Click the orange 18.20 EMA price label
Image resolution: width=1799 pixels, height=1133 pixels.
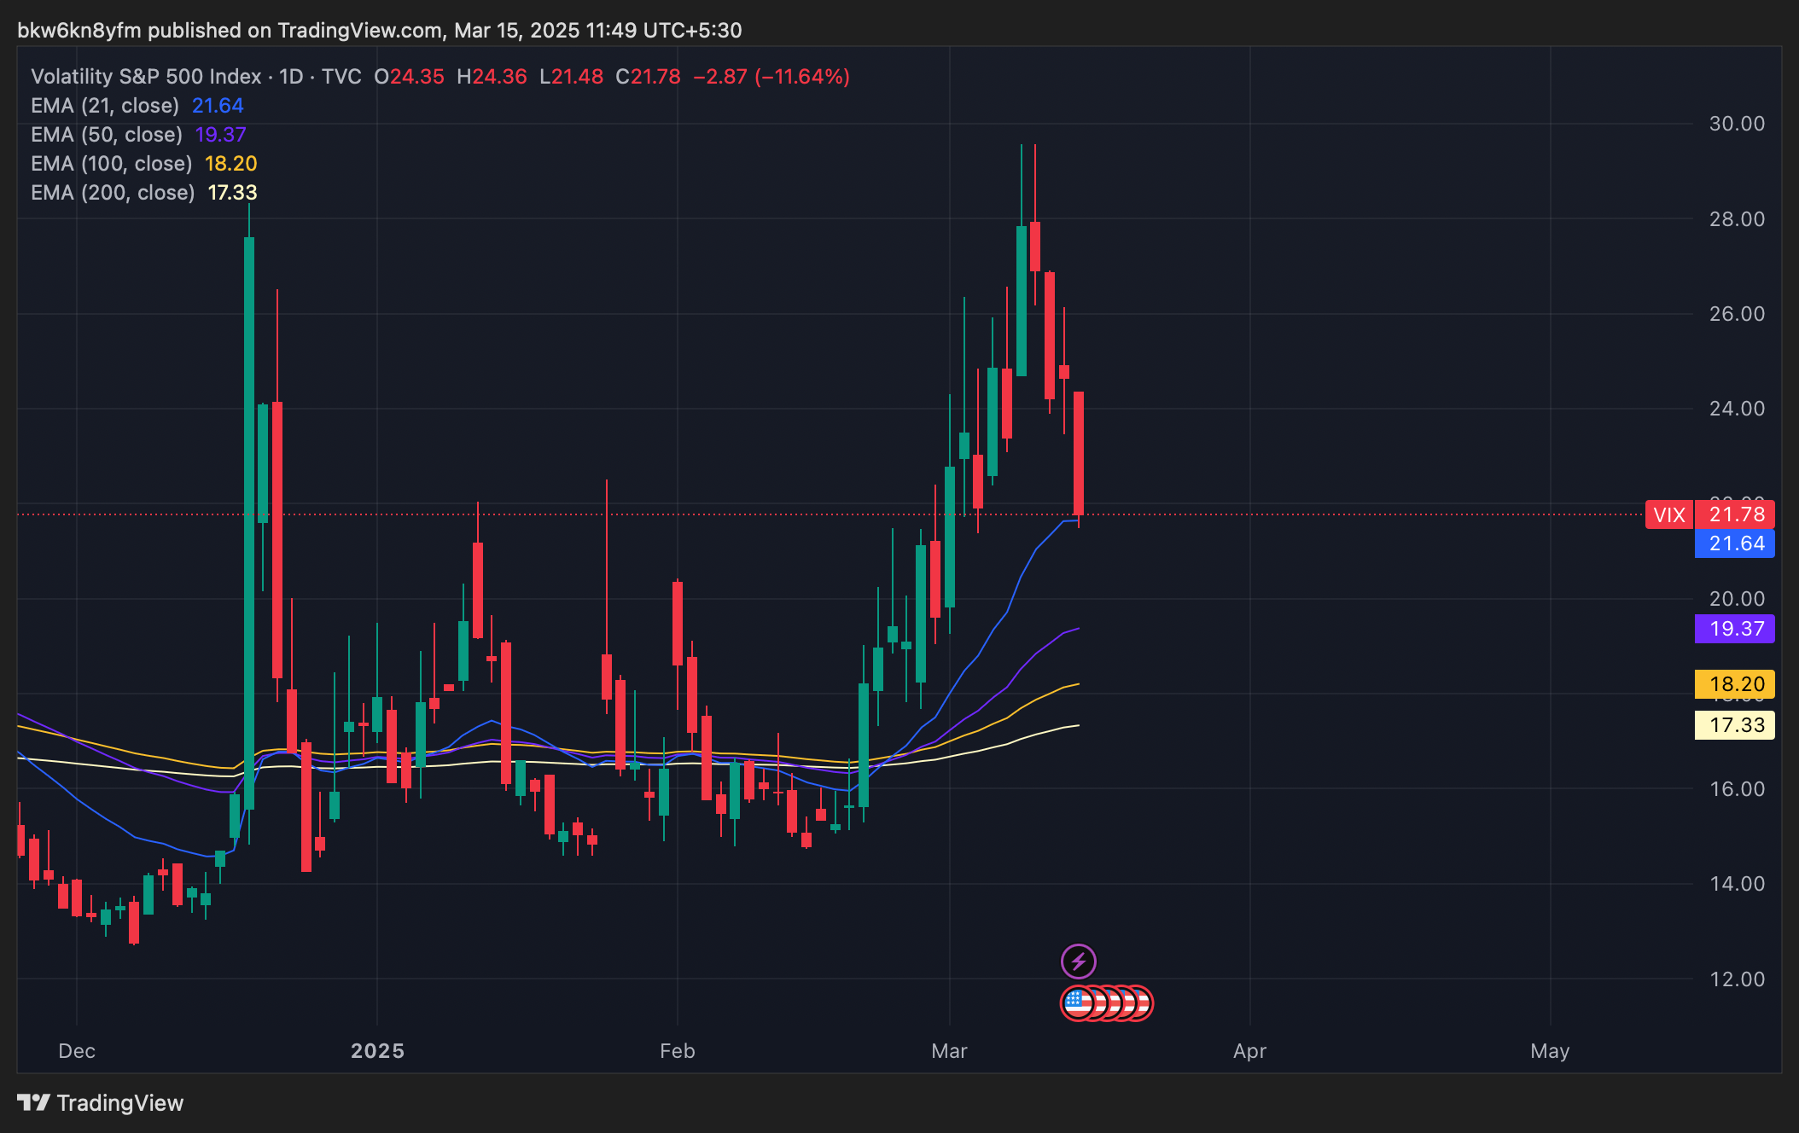click(x=1735, y=684)
